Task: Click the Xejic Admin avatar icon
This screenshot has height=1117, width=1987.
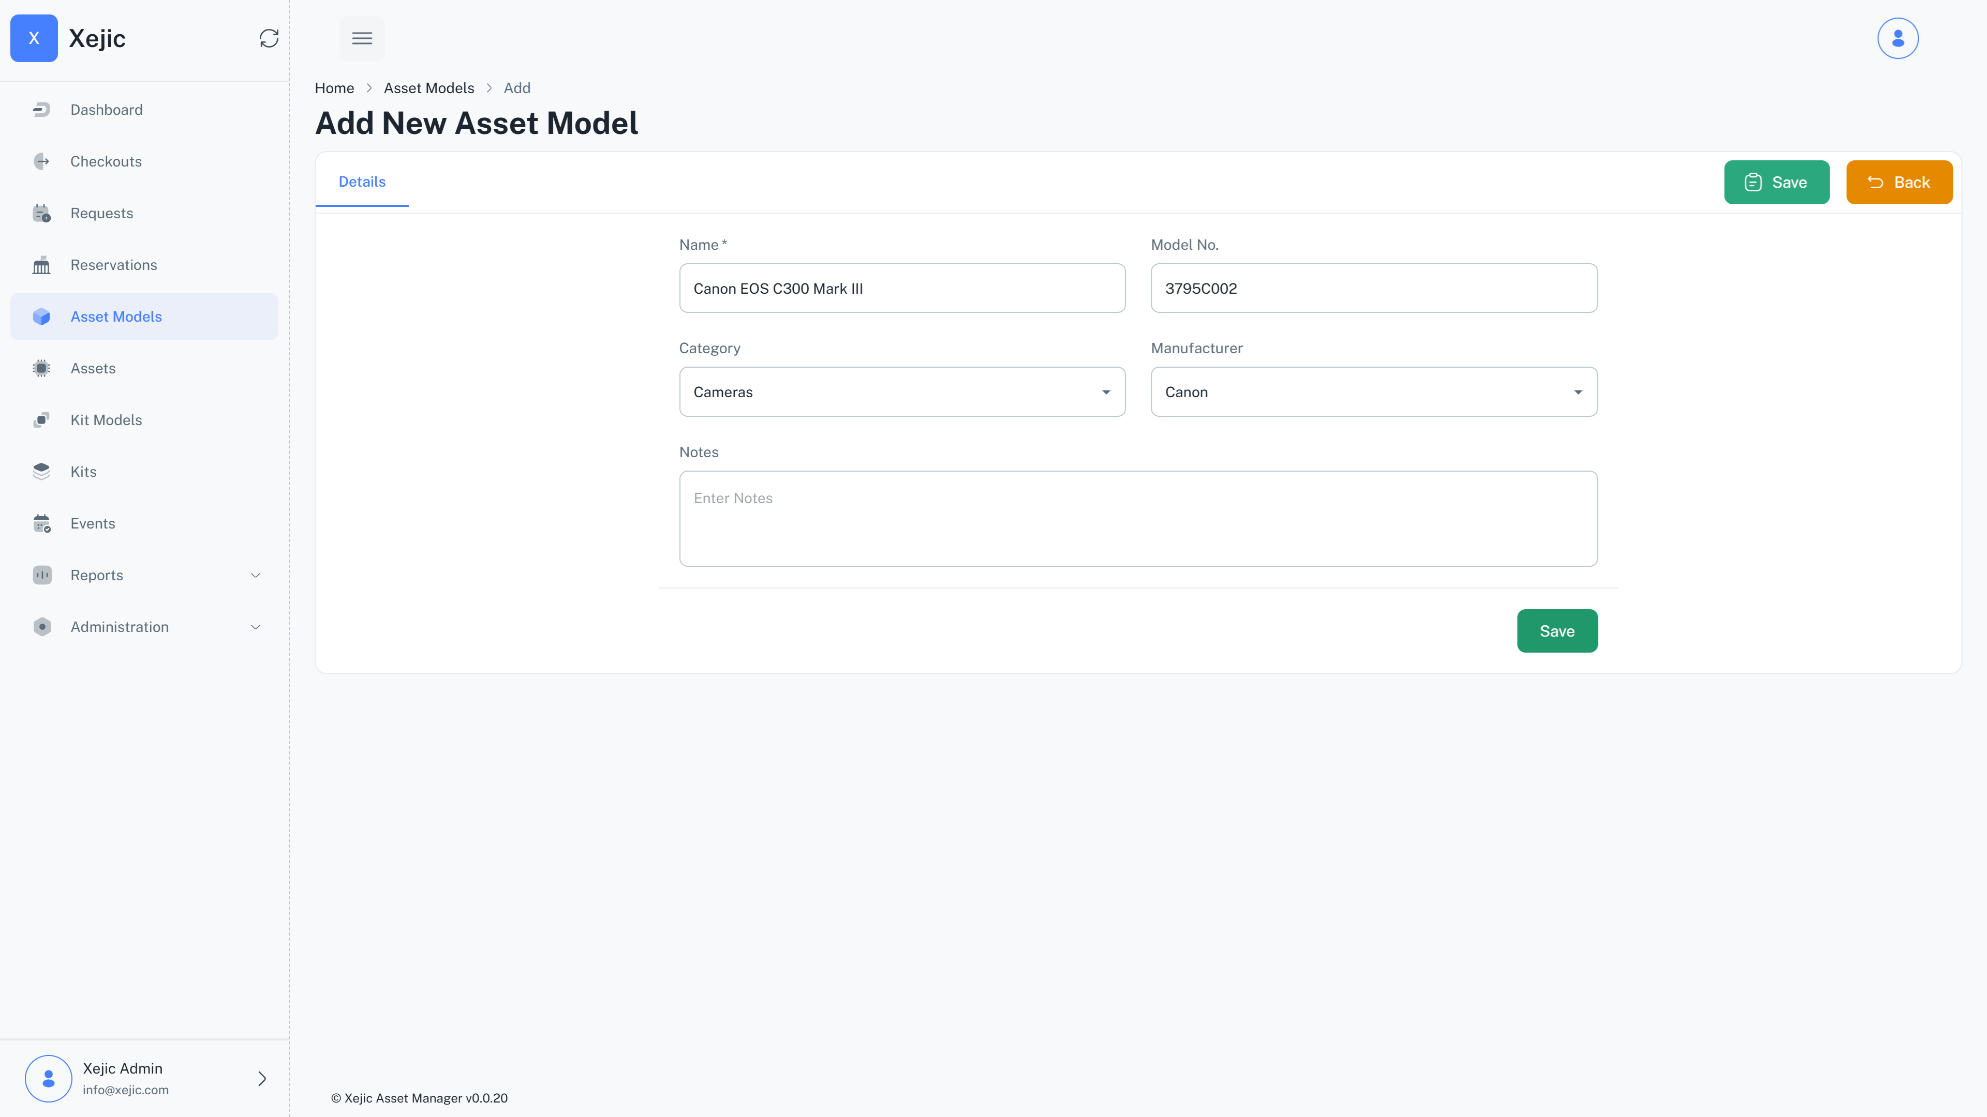Action: (48, 1078)
